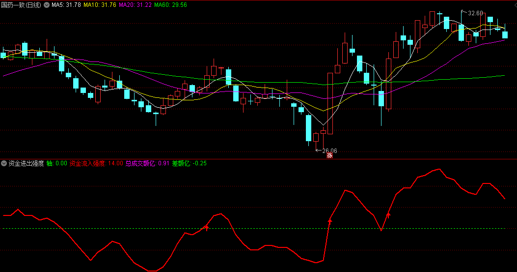
Task: Click the red 张 marker icon
Action: point(329,155)
